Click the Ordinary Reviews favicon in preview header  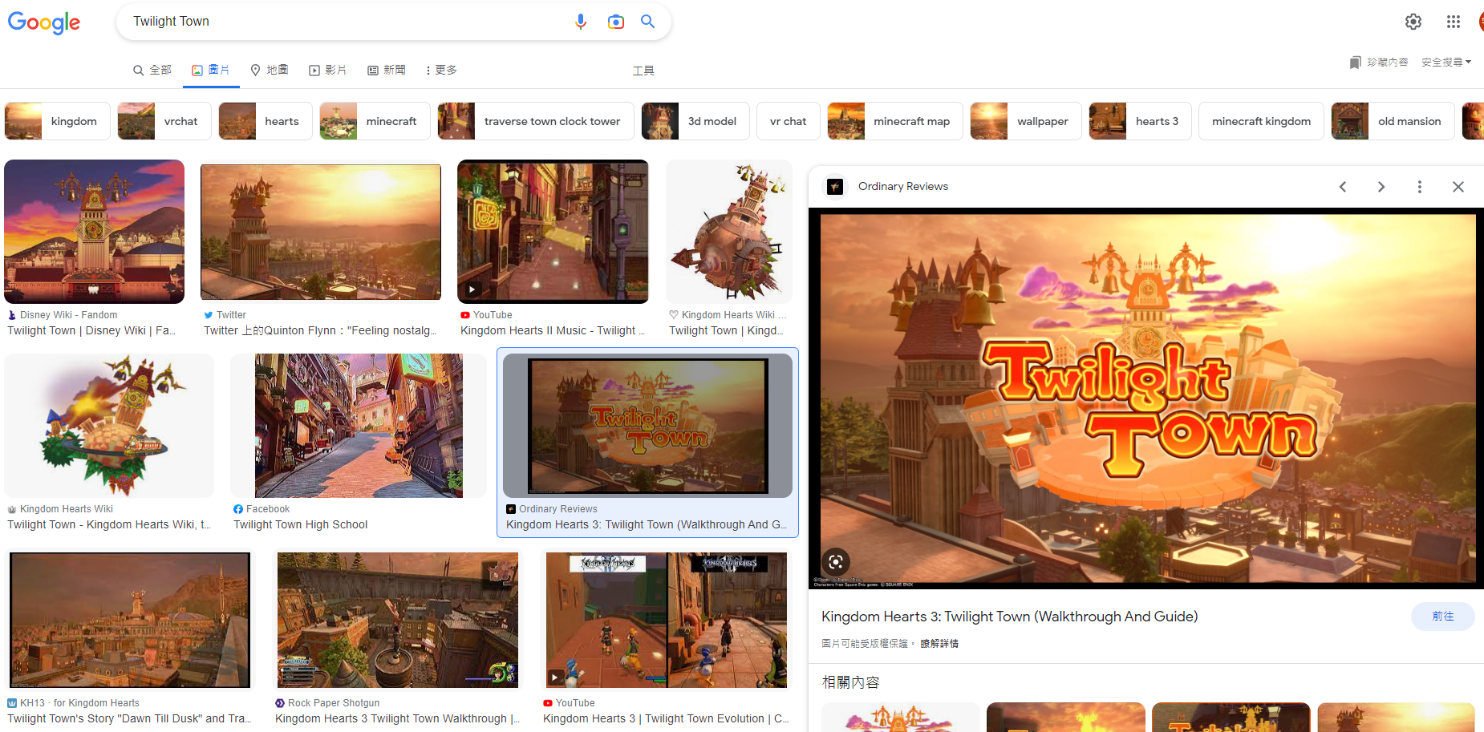coord(835,187)
